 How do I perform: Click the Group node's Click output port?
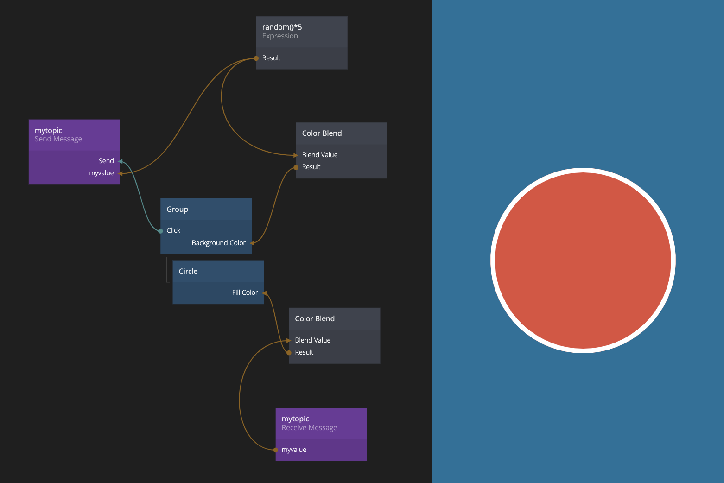coord(161,231)
